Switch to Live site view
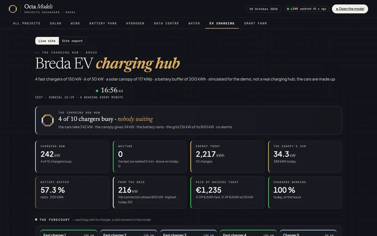 point(47,41)
